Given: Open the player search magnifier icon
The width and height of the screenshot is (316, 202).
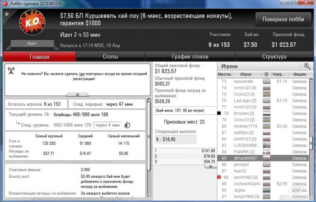Looking at the screenshot, I should click(307, 66).
